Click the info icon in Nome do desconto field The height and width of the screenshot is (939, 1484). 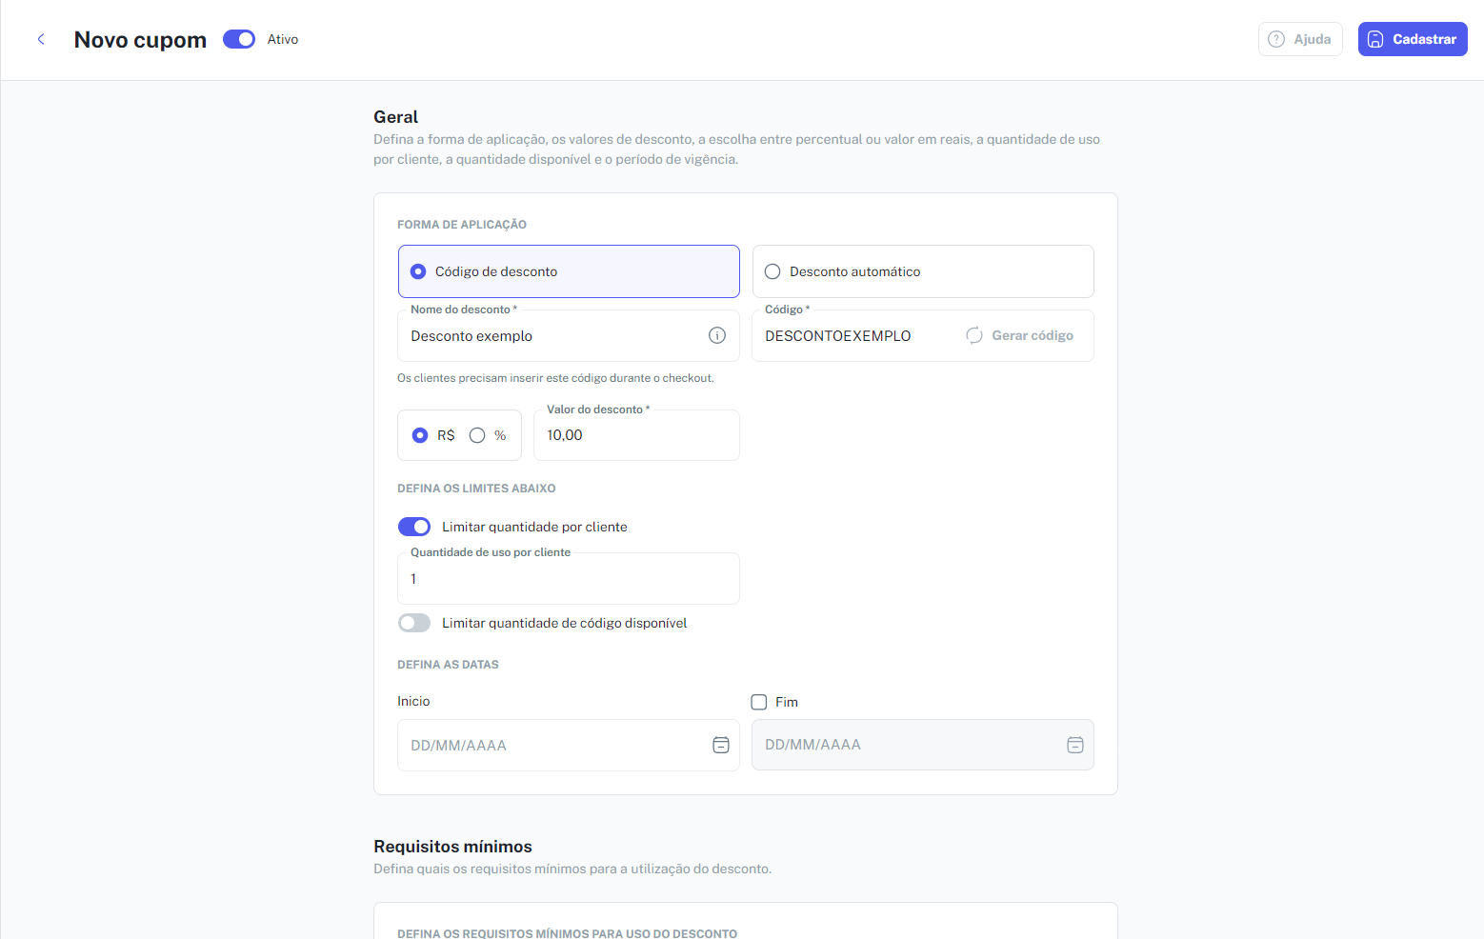click(717, 335)
